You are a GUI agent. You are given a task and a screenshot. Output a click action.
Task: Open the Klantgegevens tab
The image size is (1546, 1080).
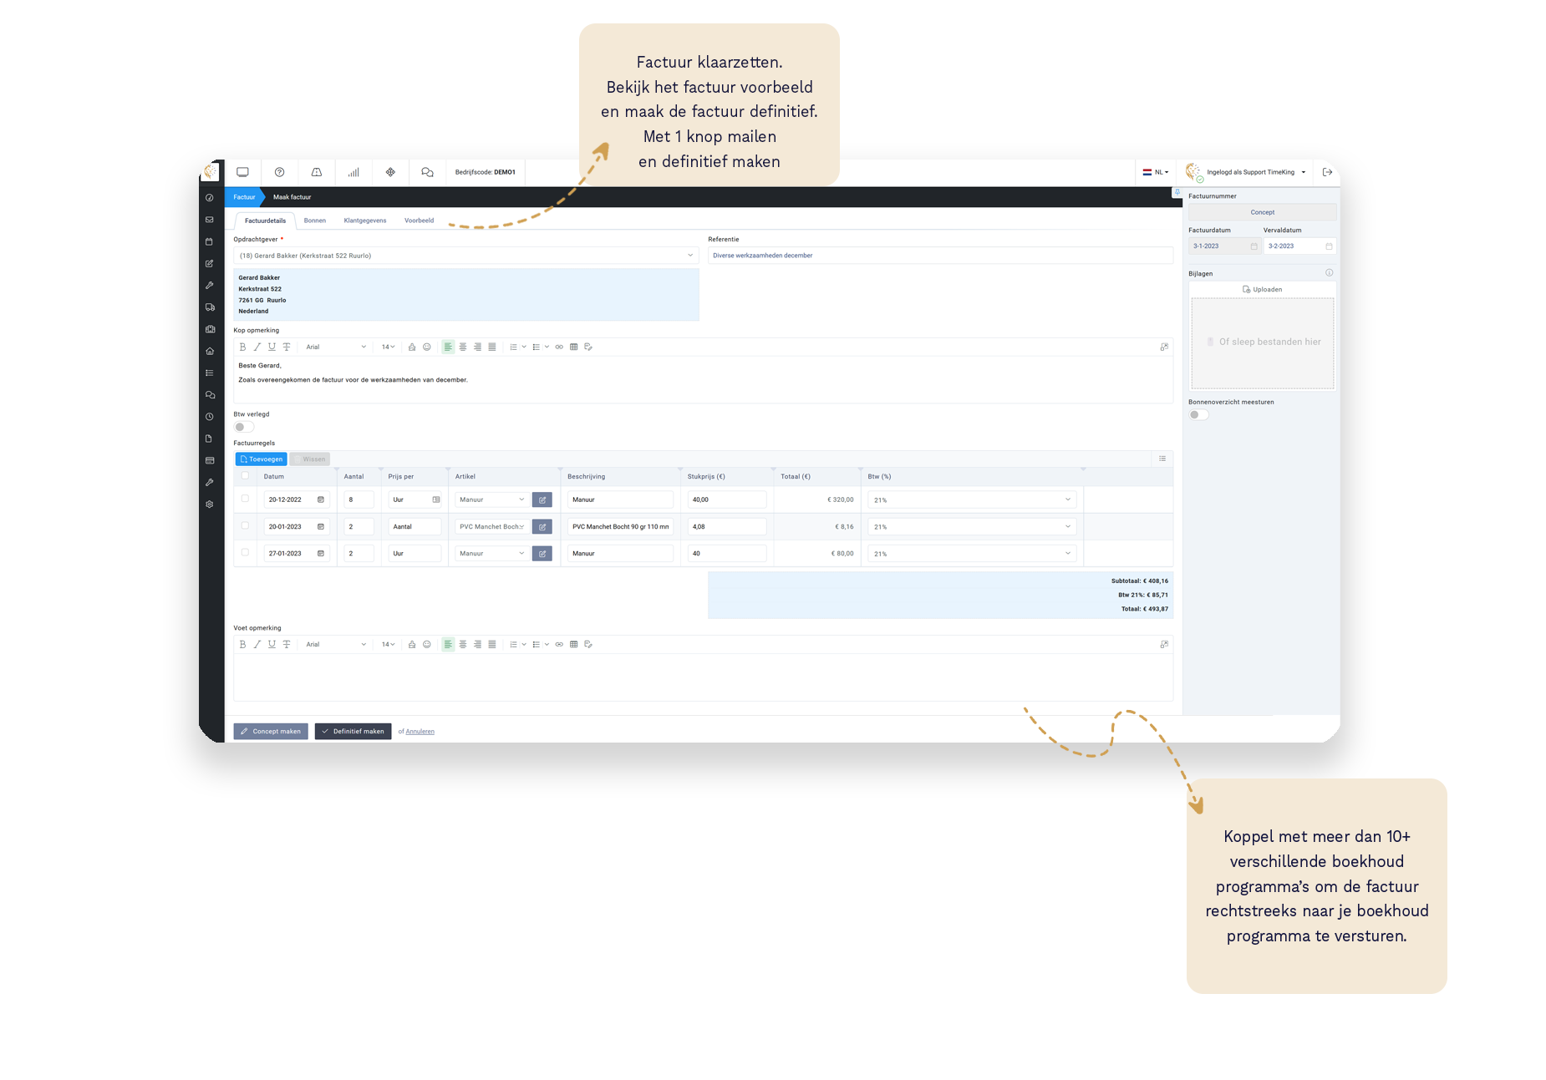pyautogui.click(x=364, y=221)
